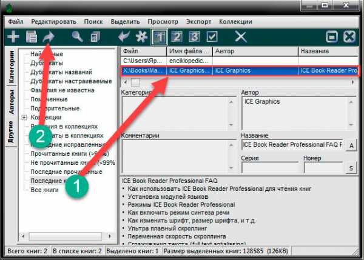Select Дубликаты настраиваемые tree item
Image resolution: width=364 pixels, height=260 pixels.
(x=71, y=81)
